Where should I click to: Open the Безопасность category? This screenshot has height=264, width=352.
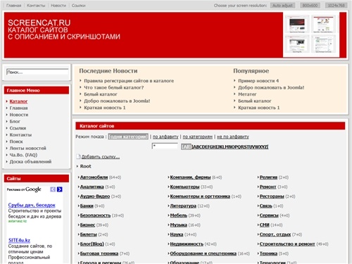pyautogui.click(x=95, y=215)
